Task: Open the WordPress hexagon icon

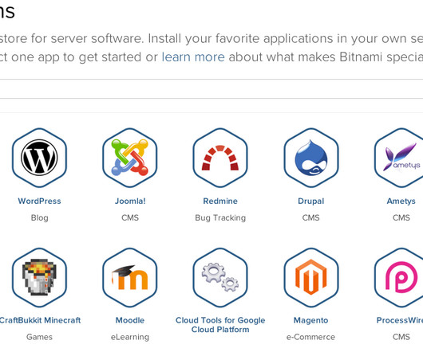Action: [x=39, y=158]
